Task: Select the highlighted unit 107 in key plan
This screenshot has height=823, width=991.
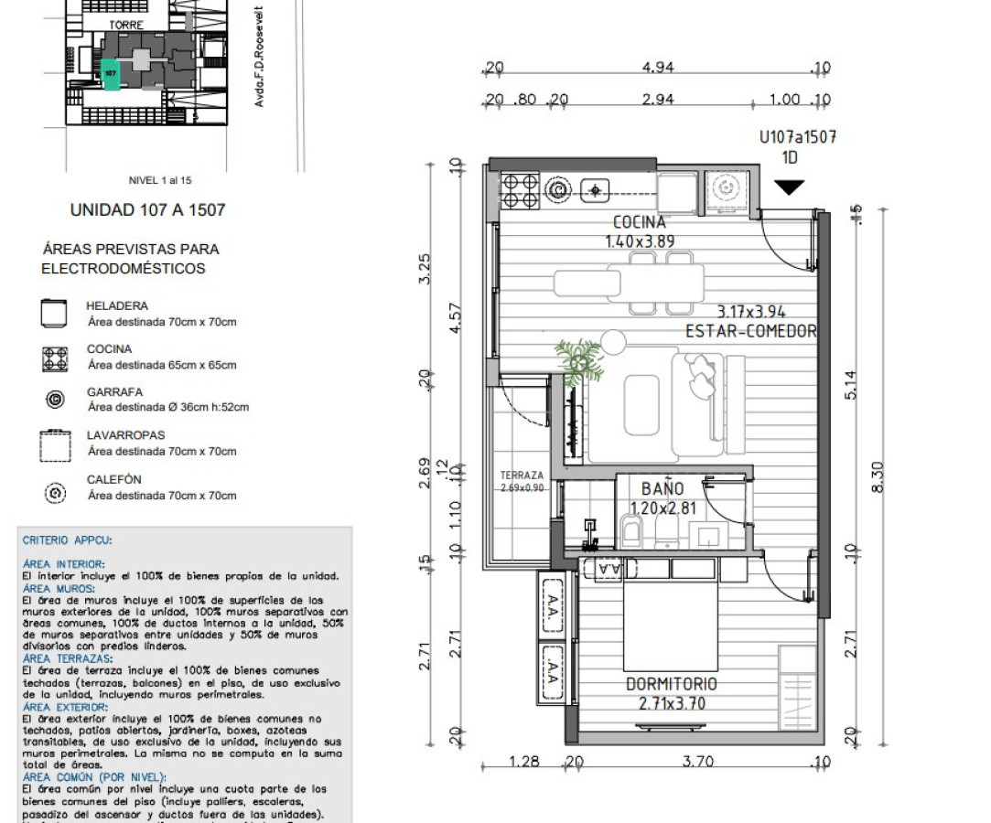Action: pyautogui.click(x=111, y=75)
